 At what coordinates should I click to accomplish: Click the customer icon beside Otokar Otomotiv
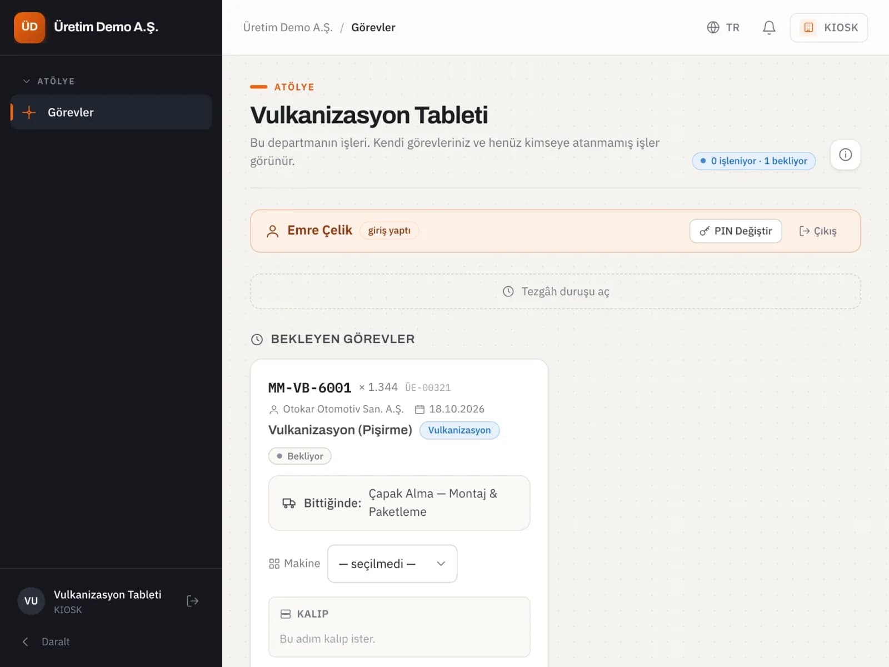coord(273,410)
